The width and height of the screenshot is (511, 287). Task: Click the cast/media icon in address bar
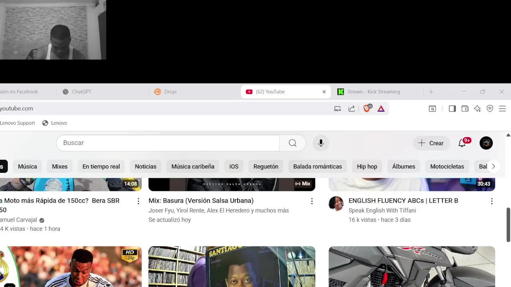[337, 108]
